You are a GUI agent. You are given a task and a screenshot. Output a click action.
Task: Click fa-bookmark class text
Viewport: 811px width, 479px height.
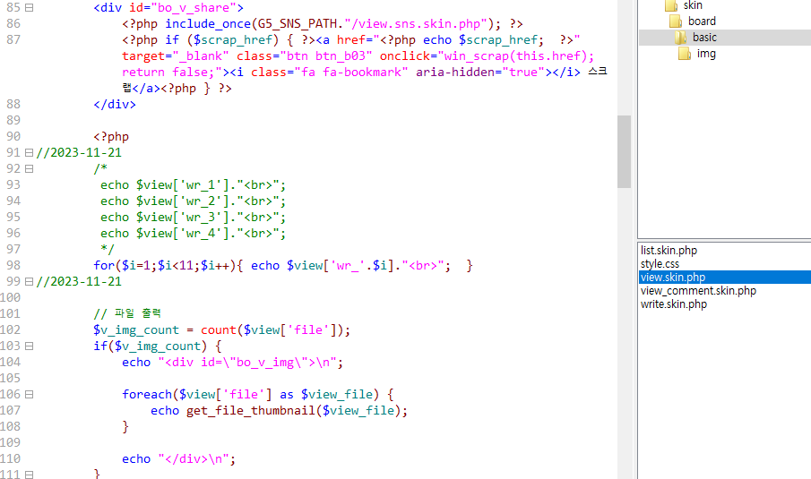click(365, 73)
